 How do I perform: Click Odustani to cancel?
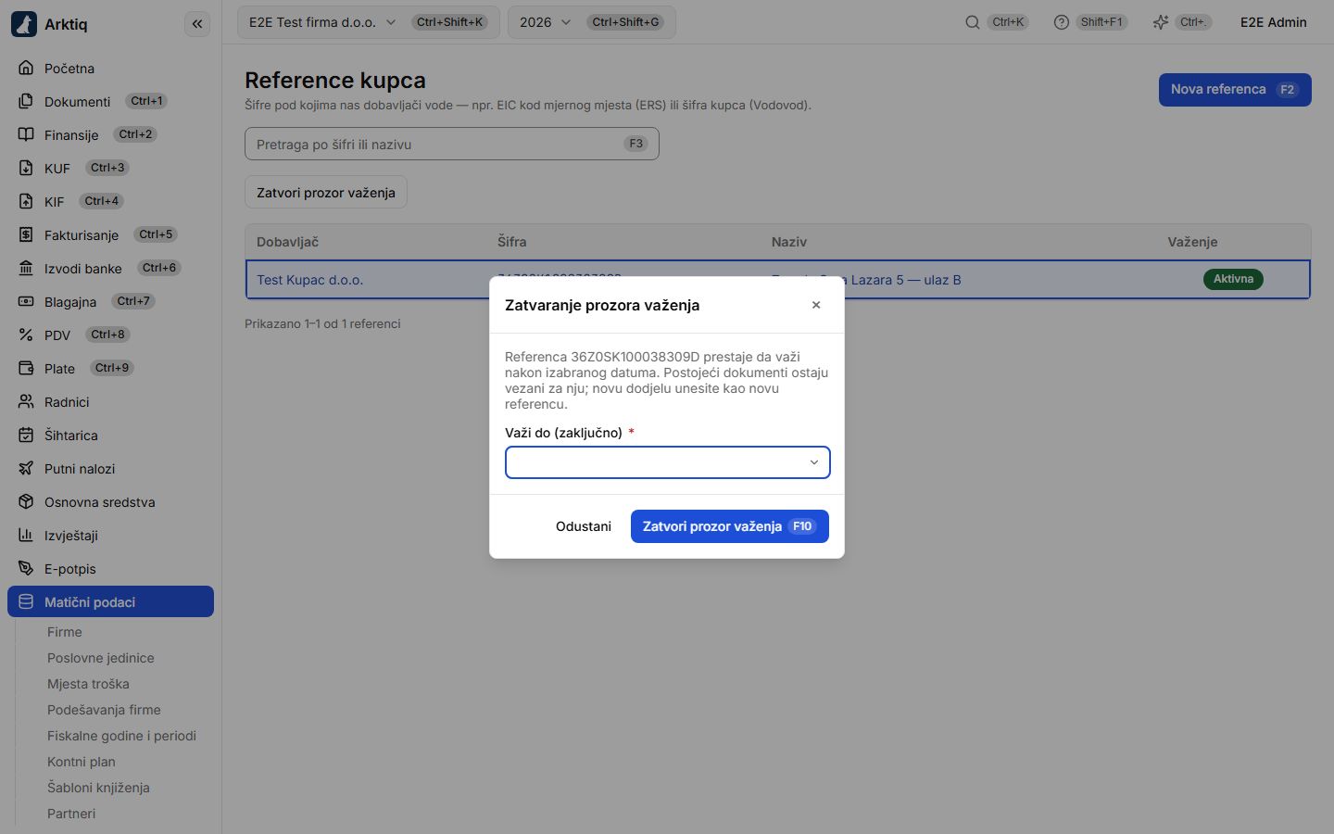tap(584, 526)
